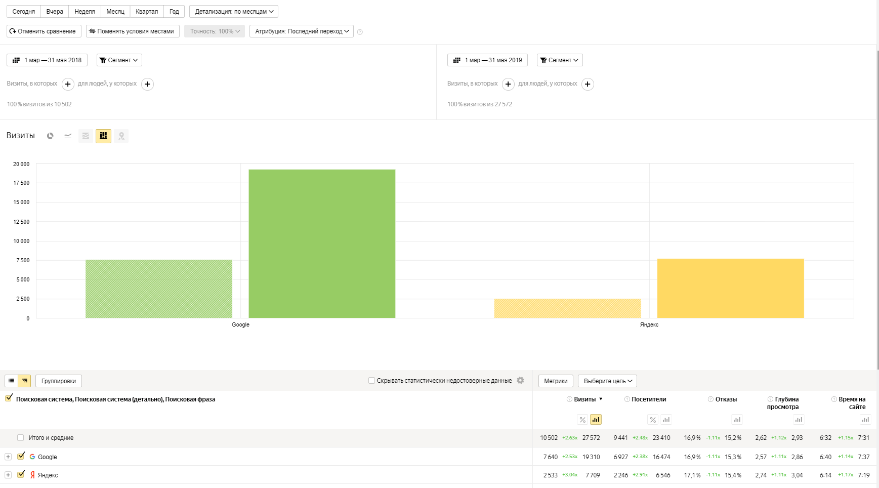Check the Итого и средние checkbox
879x488 pixels.
[x=20, y=438]
